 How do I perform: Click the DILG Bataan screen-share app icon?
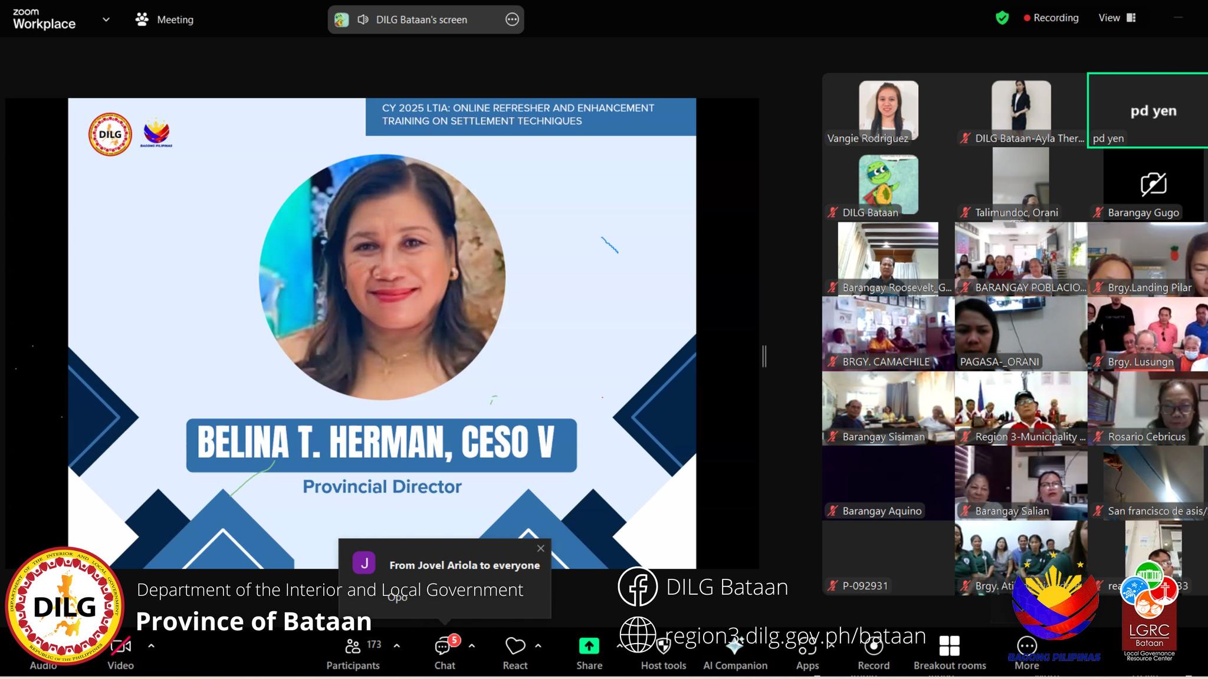[342, 19]
